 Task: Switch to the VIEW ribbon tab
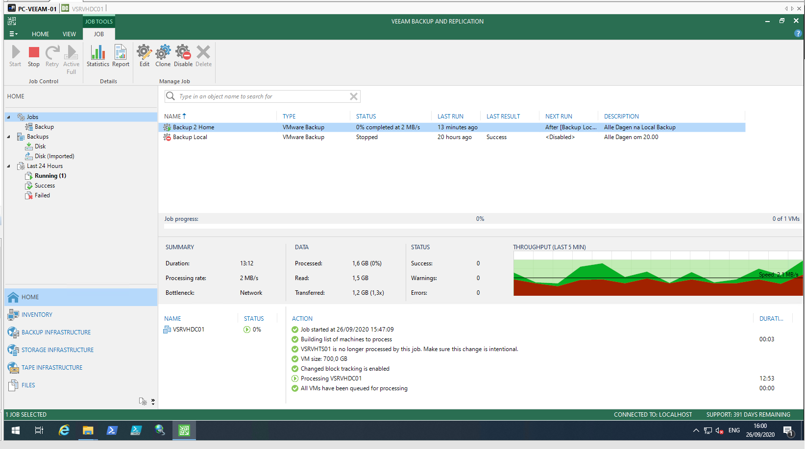pos(69,34)
